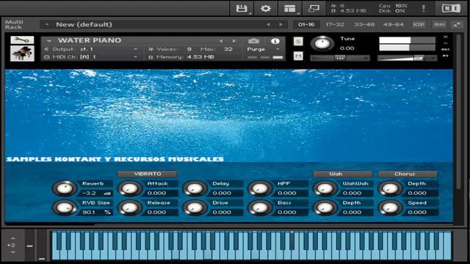
Task: Remove the WATER PIANO instrument with X
Action: [446, 37]
